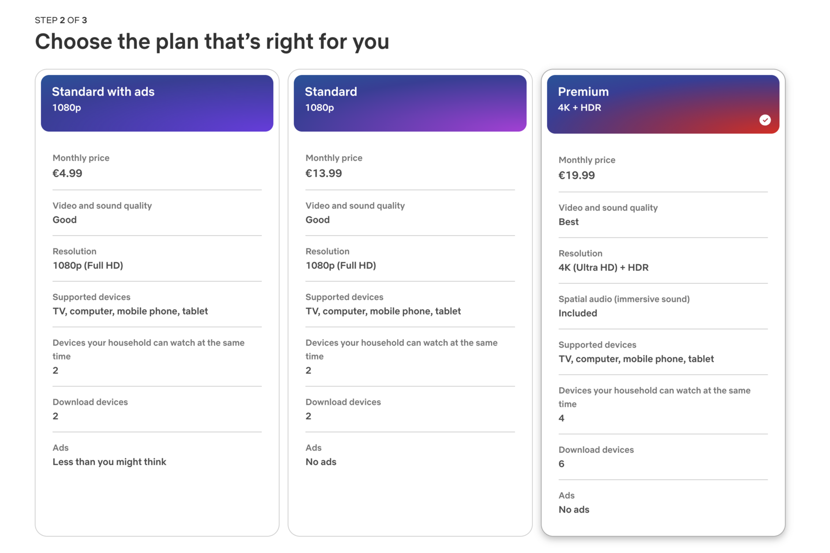Click Premium's simultaneous devices value 4
The height and width of the screenshot is (553, 830).
pyautogui.click(x=561, y=418)
